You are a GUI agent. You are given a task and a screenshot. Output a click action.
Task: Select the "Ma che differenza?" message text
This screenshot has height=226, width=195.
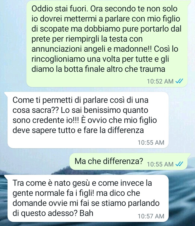click(x=109, y=161)
